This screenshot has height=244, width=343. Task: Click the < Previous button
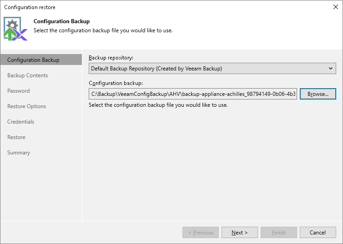tap(200, 233)
